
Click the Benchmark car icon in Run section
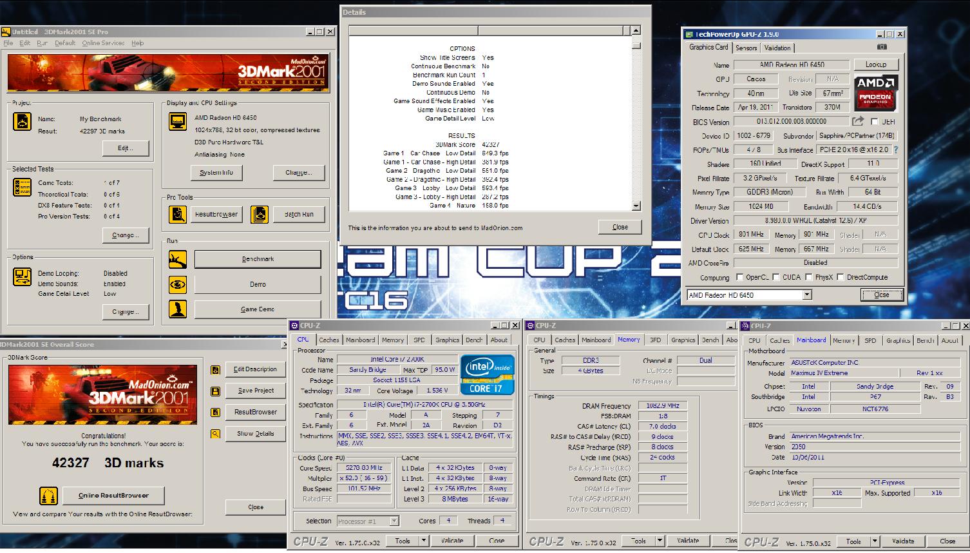[x=178, y=259]
